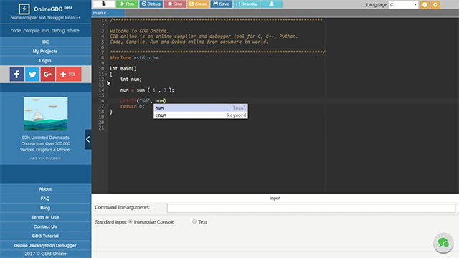Select 'num' local autocomplete suggestion
The image size is (459, 258).
[201, 108]
